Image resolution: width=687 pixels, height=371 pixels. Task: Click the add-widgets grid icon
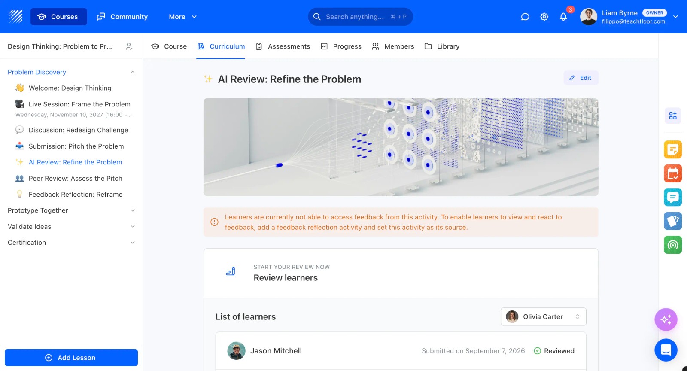pos(673,116)
